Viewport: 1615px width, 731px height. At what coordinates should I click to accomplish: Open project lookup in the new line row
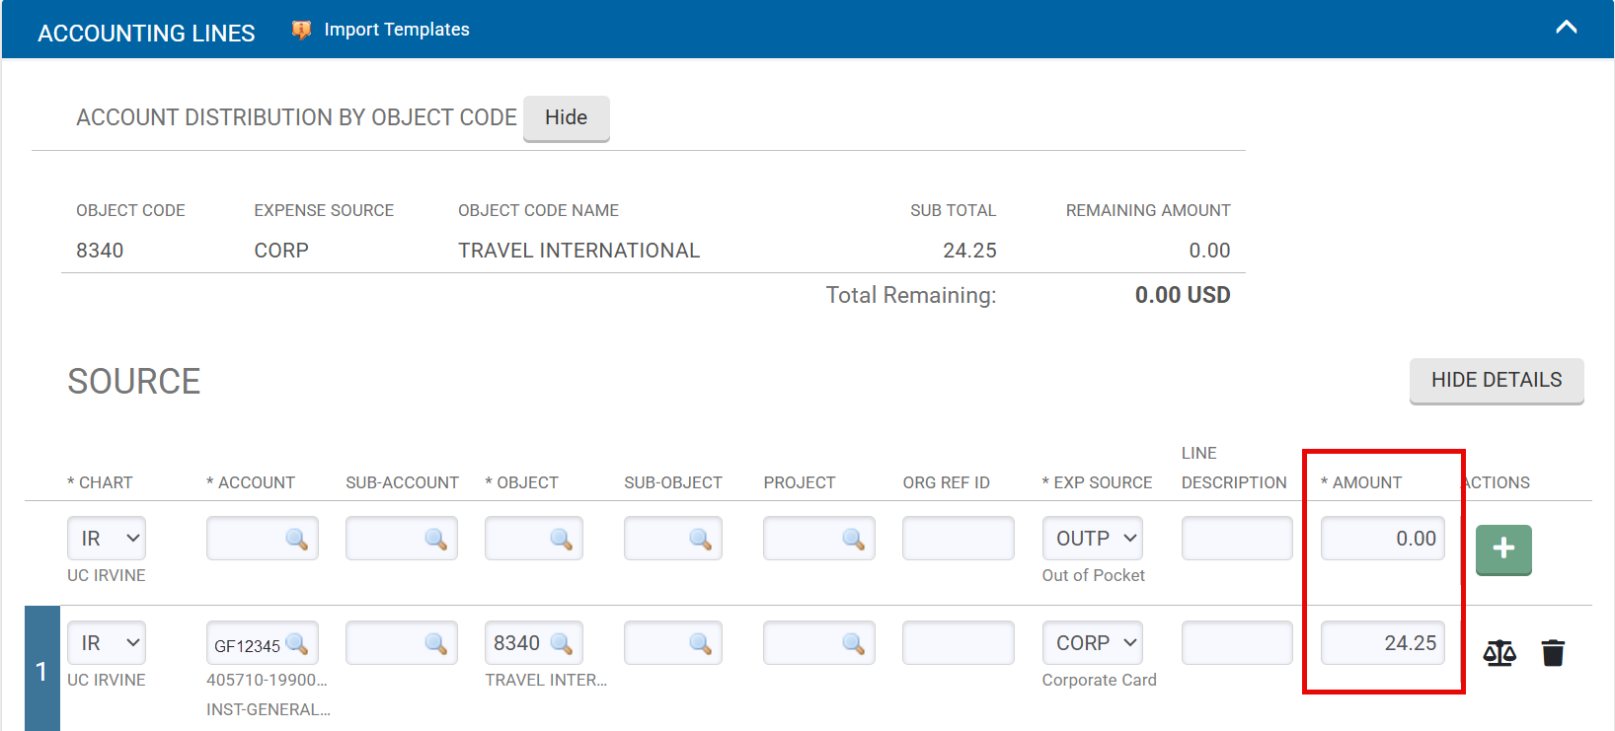[x=853, y=539]
